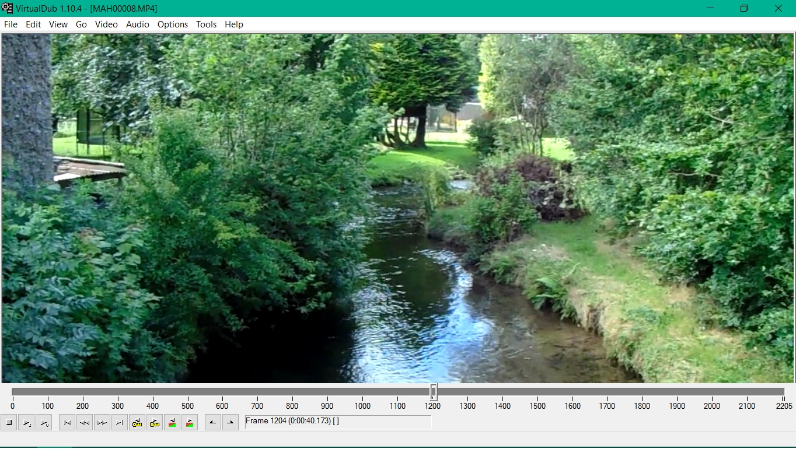Play the input video preview
The image size is (796, 449).
click(x=26, y=423)
